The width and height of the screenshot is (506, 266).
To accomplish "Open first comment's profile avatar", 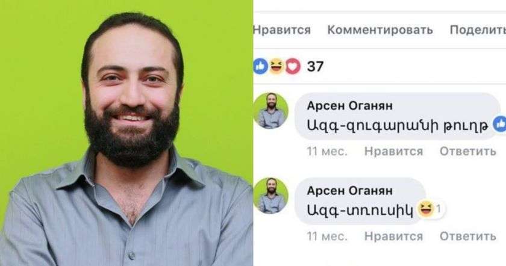I will click(270, 111).
